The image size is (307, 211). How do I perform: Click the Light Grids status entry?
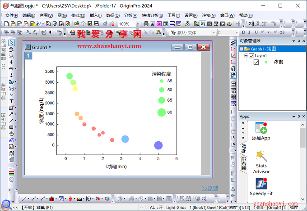[176, 207]
